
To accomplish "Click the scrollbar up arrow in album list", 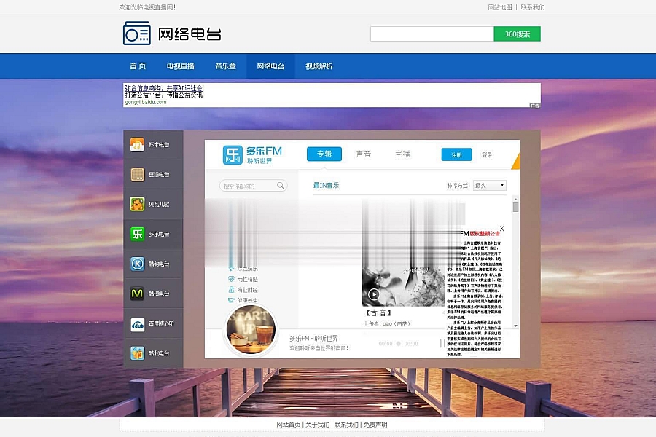I will (515, 199).
